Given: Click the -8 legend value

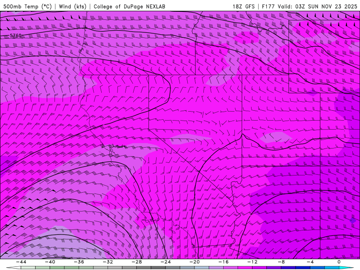Looking at the screenshot, I should point(281,262).
